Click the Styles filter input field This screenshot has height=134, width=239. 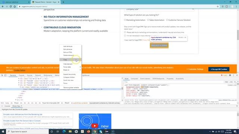[x=173, y=82]
